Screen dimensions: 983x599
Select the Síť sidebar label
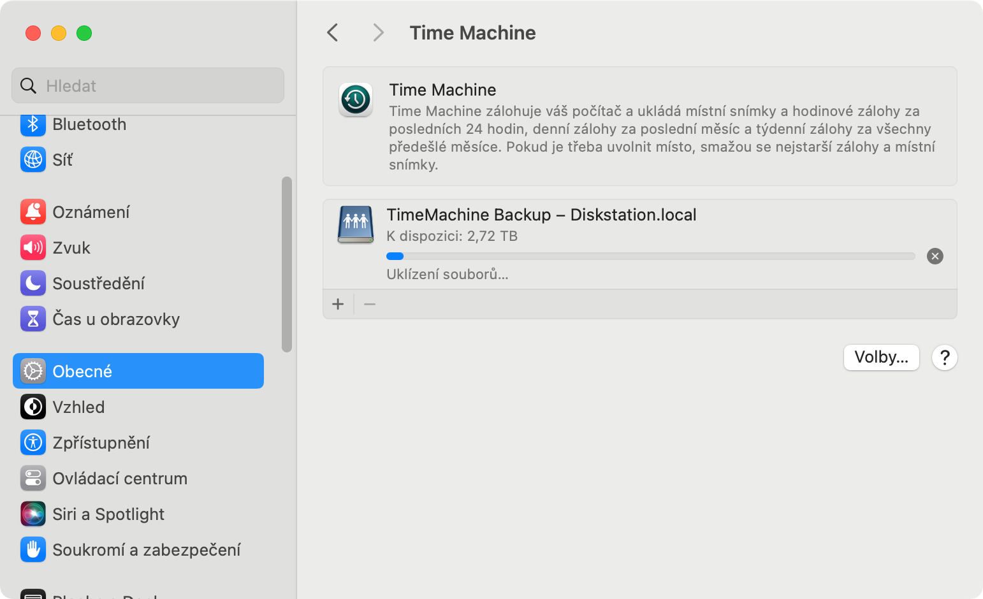[62, 160]
